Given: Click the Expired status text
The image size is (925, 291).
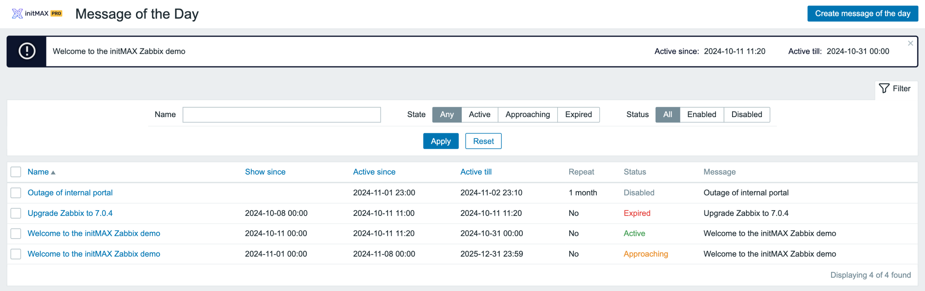Looking at the screenshot, I should tap(637, 213).
